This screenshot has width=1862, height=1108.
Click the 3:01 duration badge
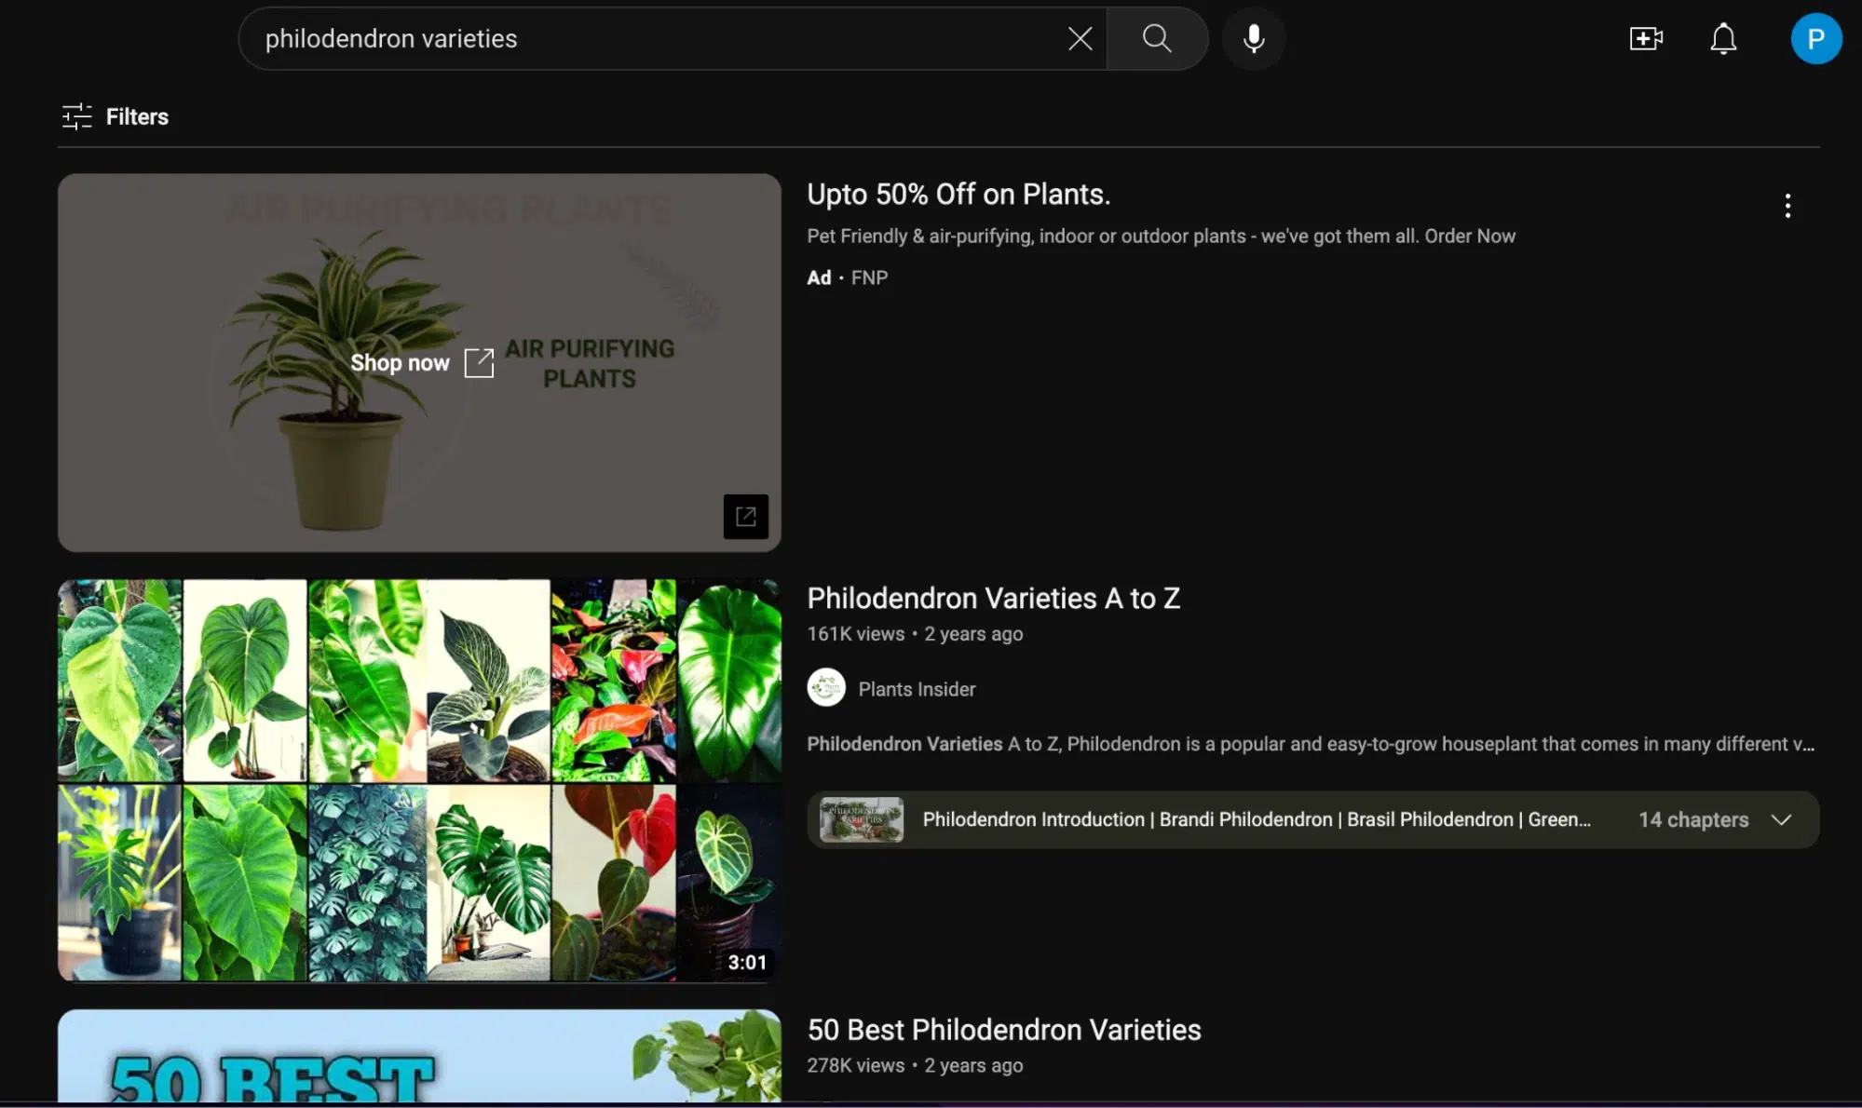(747, 962)
